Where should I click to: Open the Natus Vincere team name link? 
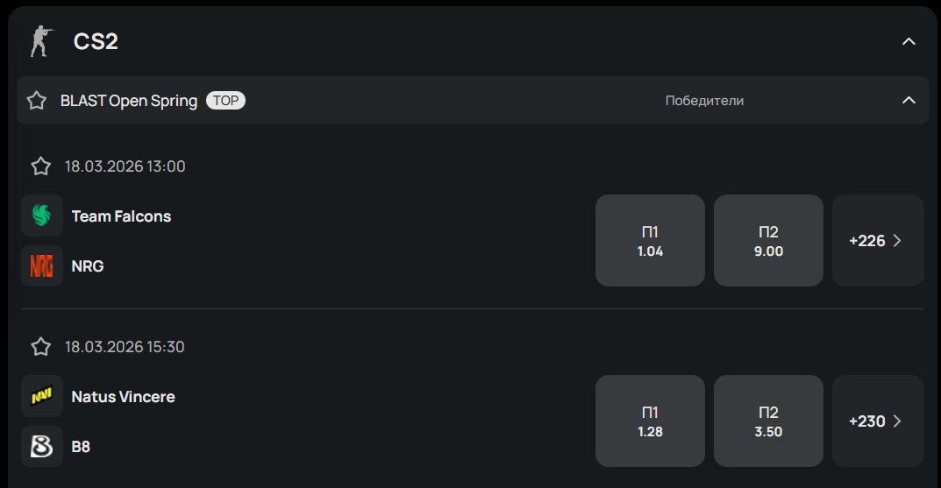coord(123,397)
